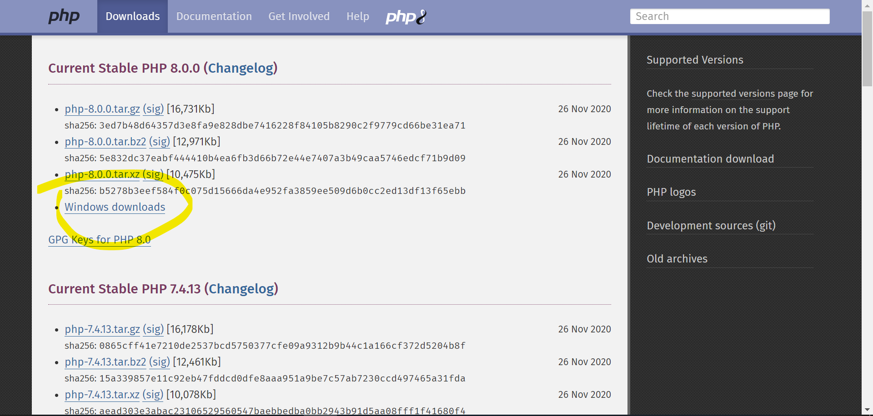The width and height of the screenshot is (873, 416).
Task: Focus the Search input field
Action: click(729, 17)
